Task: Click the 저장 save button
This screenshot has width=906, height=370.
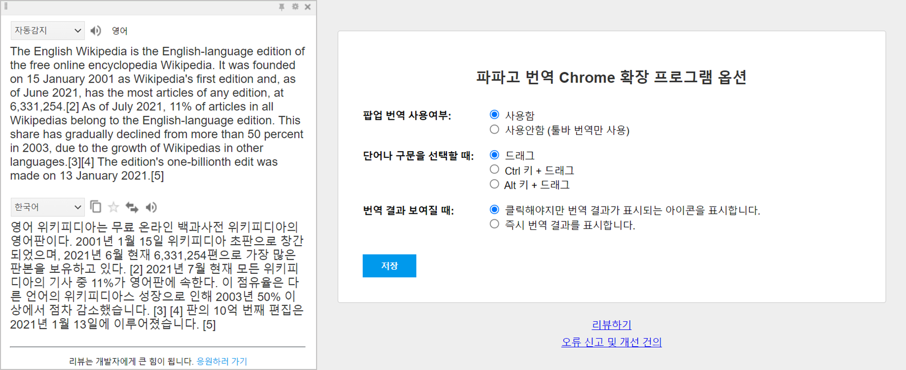Action: 390,266
